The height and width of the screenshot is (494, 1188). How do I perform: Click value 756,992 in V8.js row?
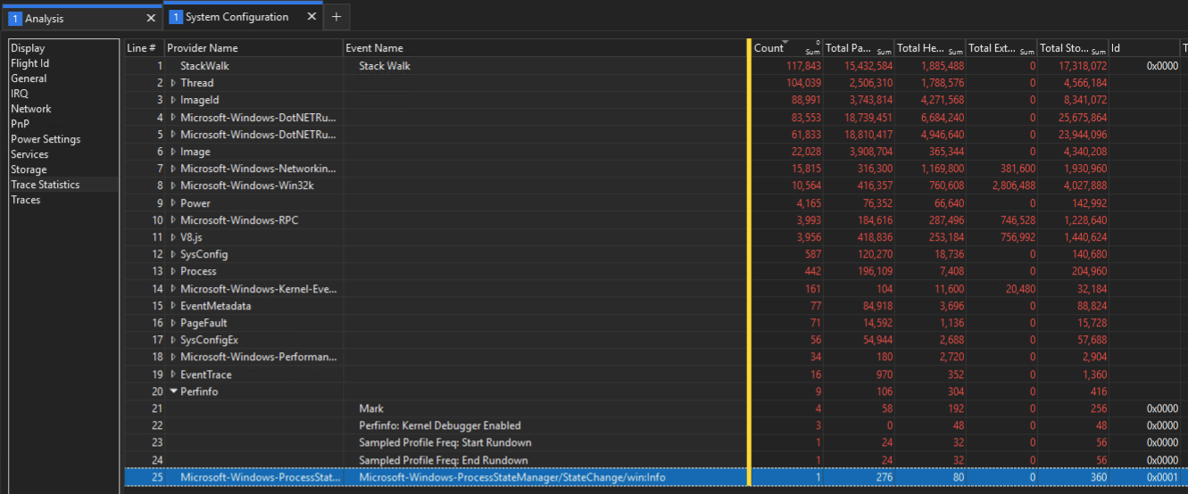pyautogui.click(x=1018, y=237)
